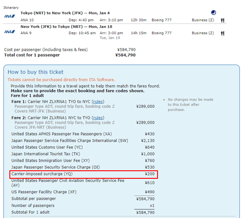The image size is (241, 218).
Task: Click departure time 'Dep: 4:40 pm'
Action: 81,20
